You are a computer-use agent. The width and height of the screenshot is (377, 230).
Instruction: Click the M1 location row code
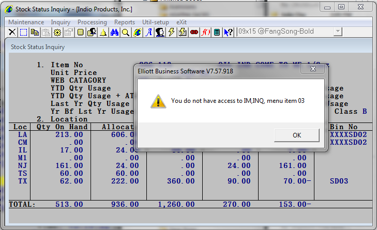[23, 158]
